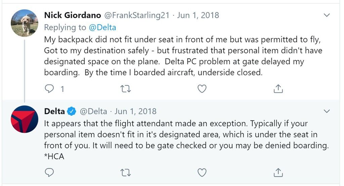Open Nick Giordano's profile name link

[73, 15]
